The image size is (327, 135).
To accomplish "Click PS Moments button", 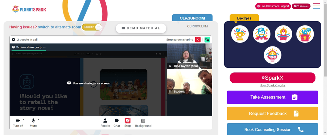I will (301, 6).
